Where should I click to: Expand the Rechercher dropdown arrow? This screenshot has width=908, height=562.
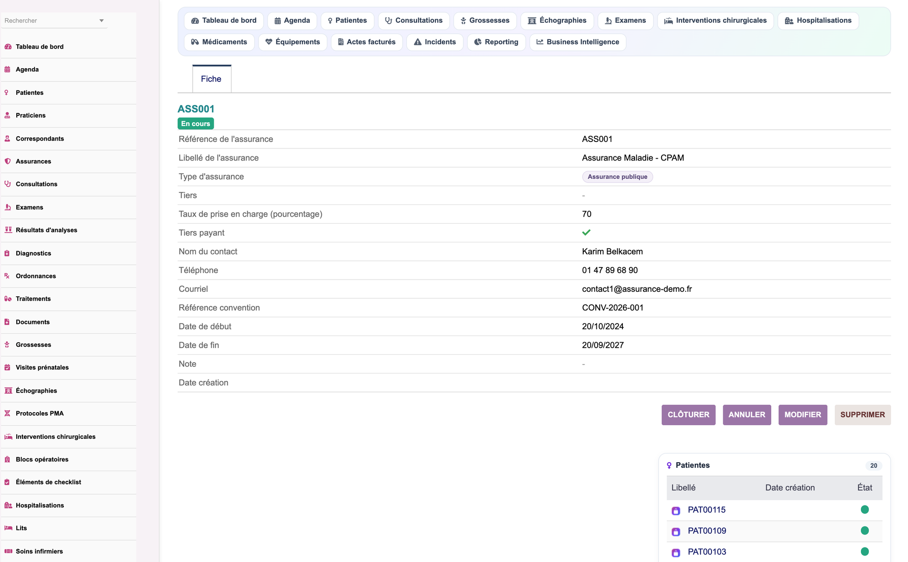(x=101, y=21)
